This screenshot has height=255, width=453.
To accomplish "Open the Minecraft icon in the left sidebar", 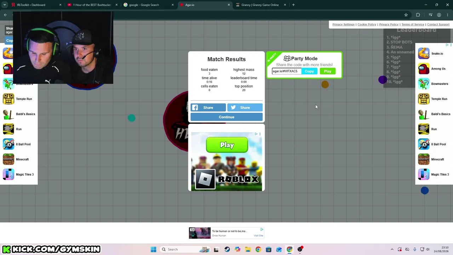I will click(8, 159).
